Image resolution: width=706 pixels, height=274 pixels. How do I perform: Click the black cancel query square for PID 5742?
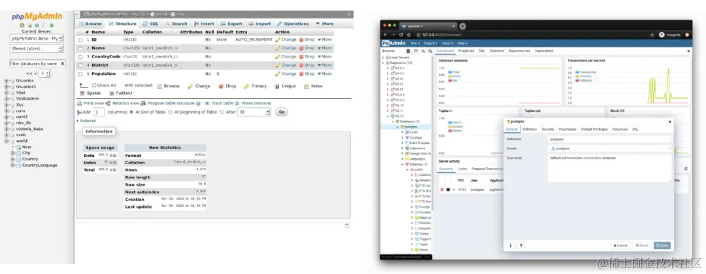click(x=448, y=189)
